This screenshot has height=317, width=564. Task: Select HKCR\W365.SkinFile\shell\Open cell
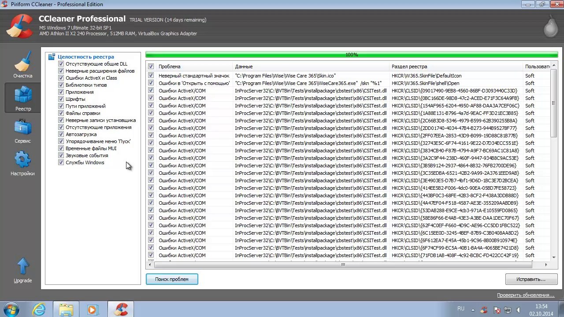point(426,83)
